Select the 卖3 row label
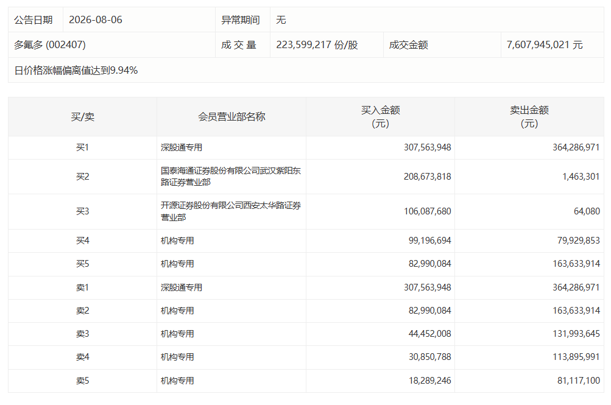The image size is (611, 405). tap(83, 334)
